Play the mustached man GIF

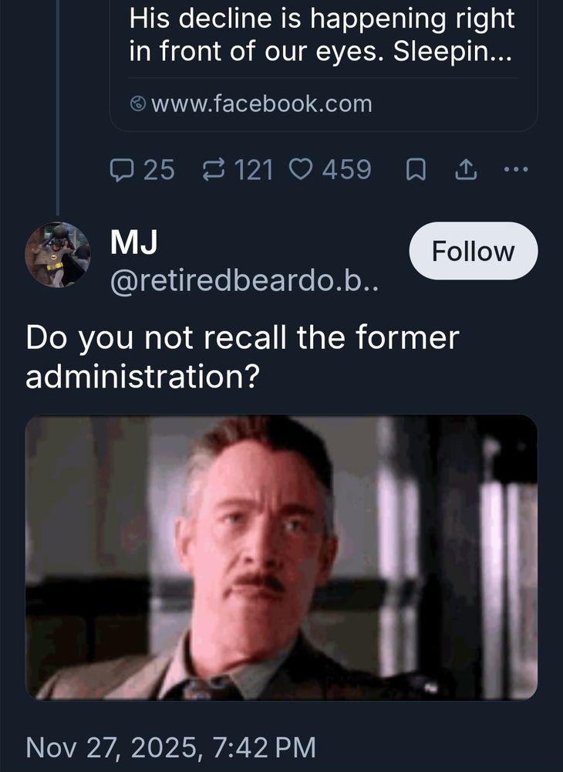pos(281,557)
